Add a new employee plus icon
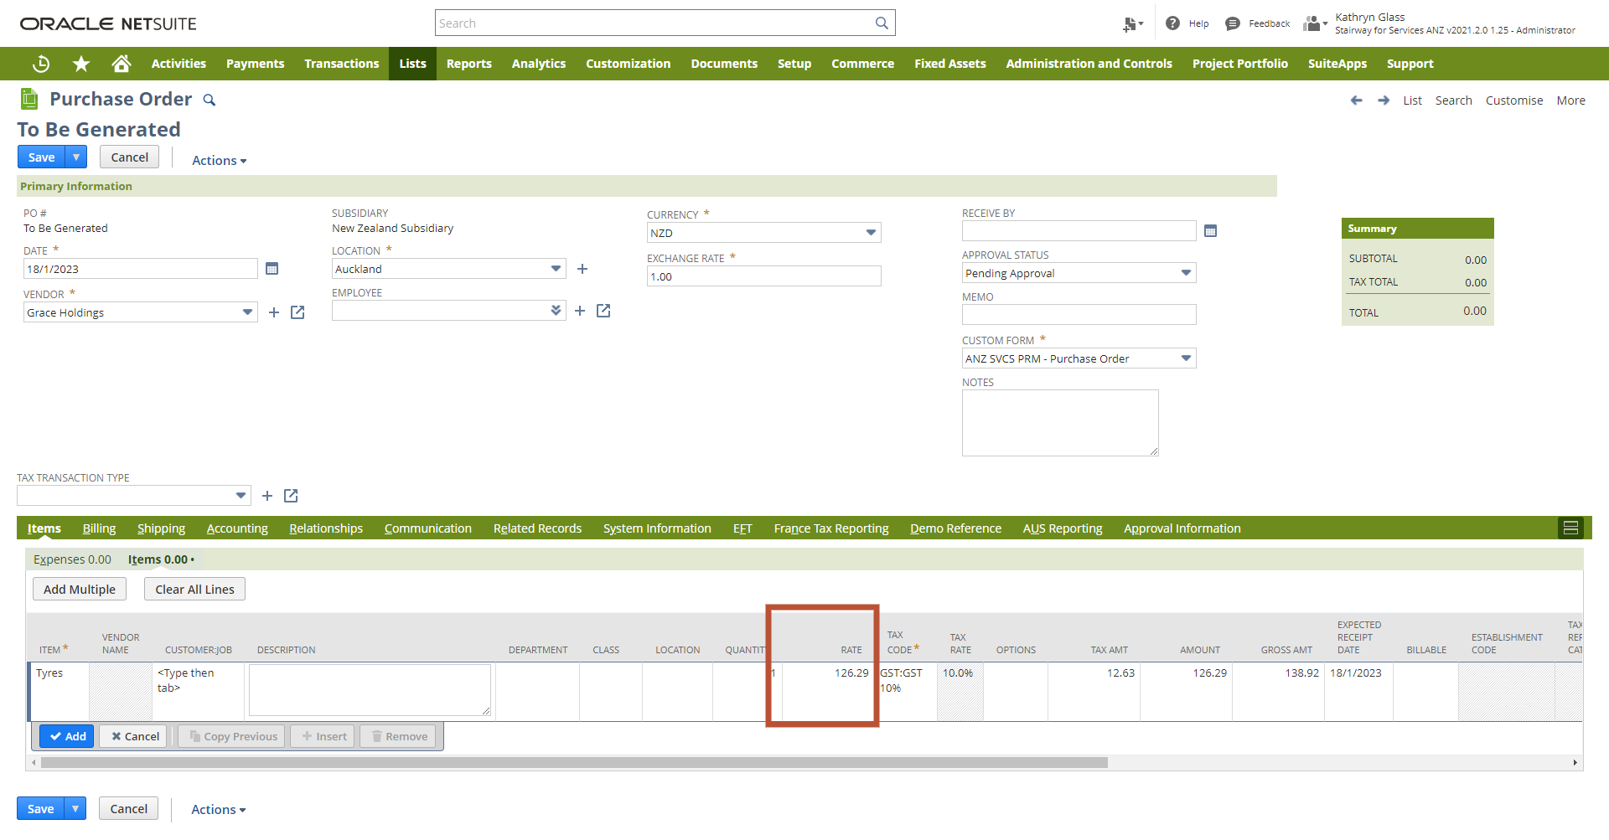Screen dimensions: 1609x840 pyautogui.click(x=580, y=311)
